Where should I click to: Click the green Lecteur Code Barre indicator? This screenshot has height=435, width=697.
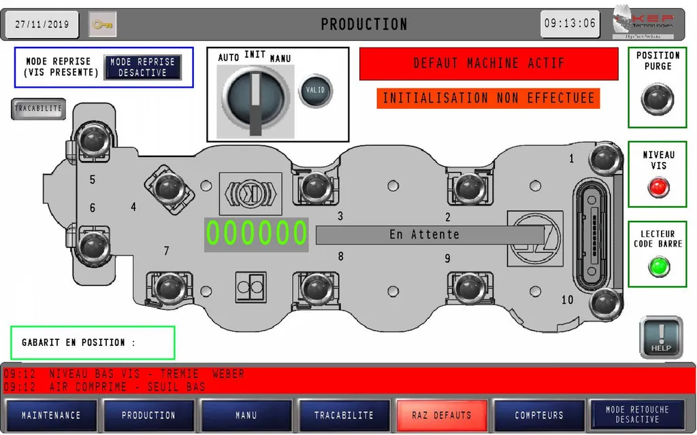(x=658, y=266)
